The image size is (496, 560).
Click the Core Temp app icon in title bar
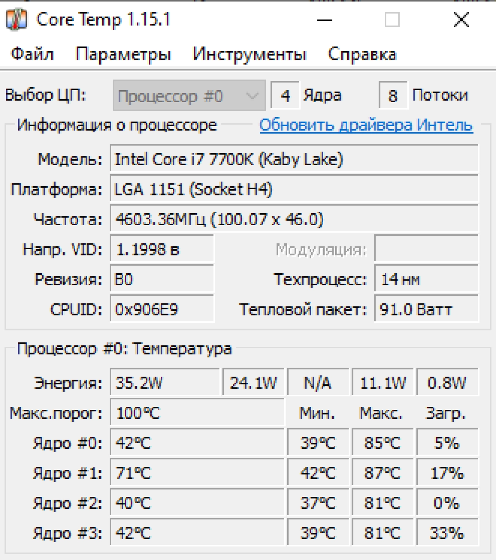pos(16,20)
